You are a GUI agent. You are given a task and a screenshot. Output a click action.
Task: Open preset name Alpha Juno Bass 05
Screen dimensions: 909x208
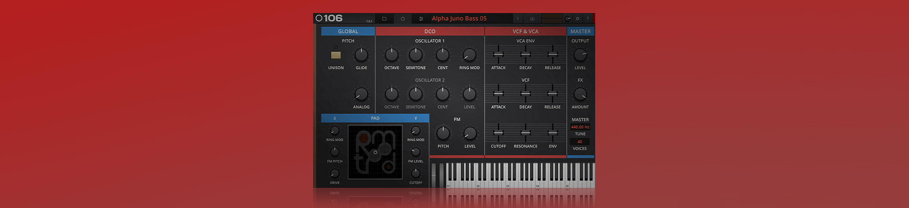click(x=459, y=18)
